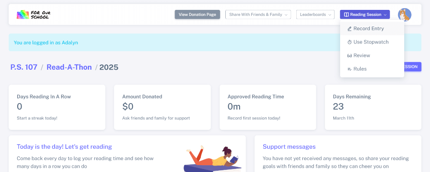Screen dimensions: 430x172
Task: Click the Approved Reading Time card
Action: pyautogui.click(x=267, y=107)
